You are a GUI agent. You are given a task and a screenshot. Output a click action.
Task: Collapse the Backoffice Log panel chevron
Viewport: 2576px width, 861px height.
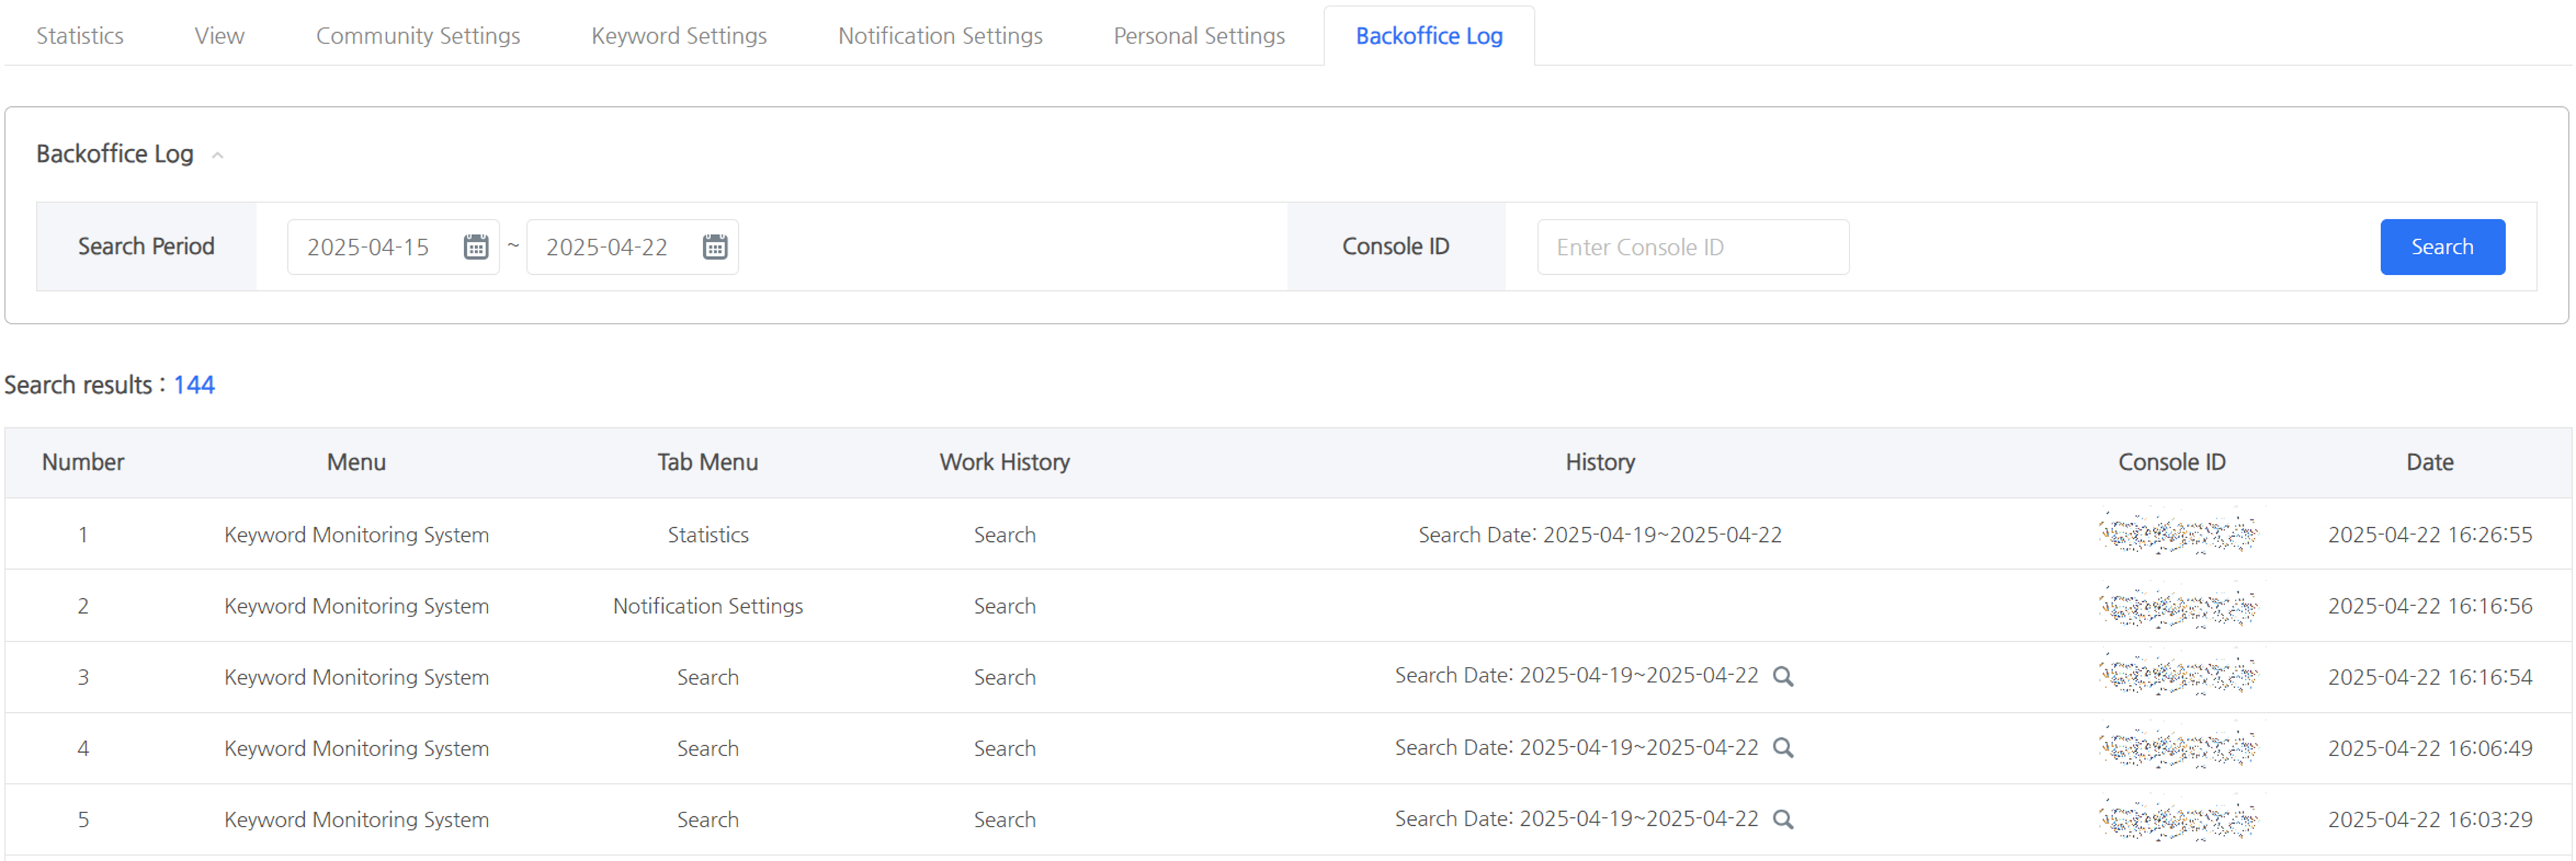coord(217,155)
